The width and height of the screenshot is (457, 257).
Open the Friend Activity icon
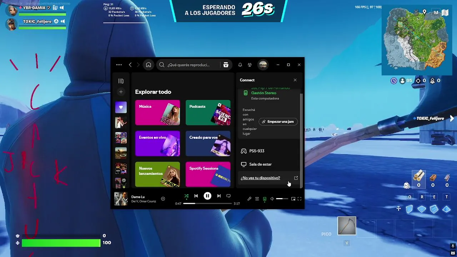pyautogui.click(x=250, y=65)
